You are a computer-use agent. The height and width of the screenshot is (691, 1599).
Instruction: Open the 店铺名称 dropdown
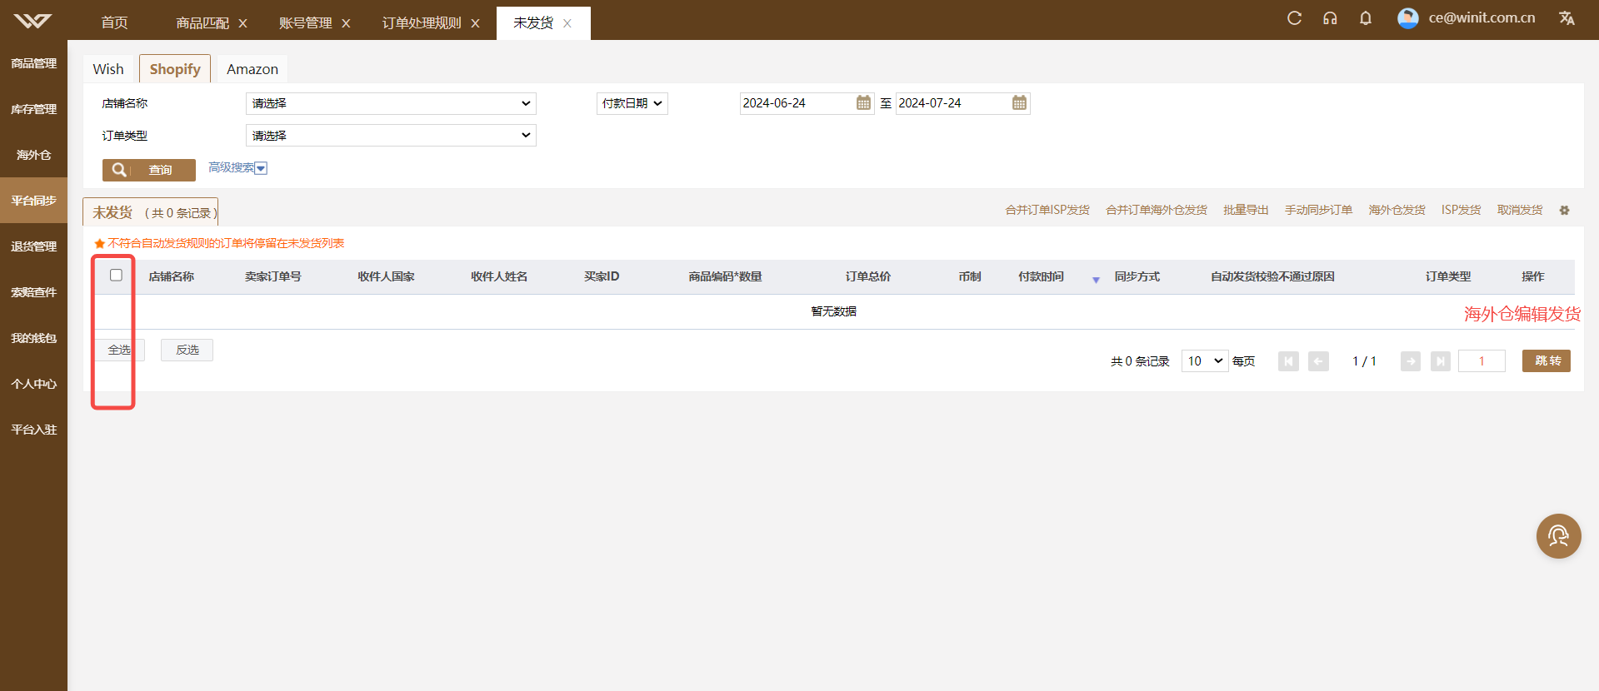391,103
